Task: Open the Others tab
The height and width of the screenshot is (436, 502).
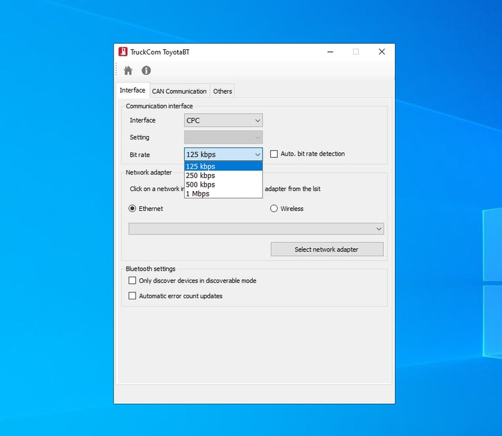Action: pyautogui.click(x=222, y=91)
